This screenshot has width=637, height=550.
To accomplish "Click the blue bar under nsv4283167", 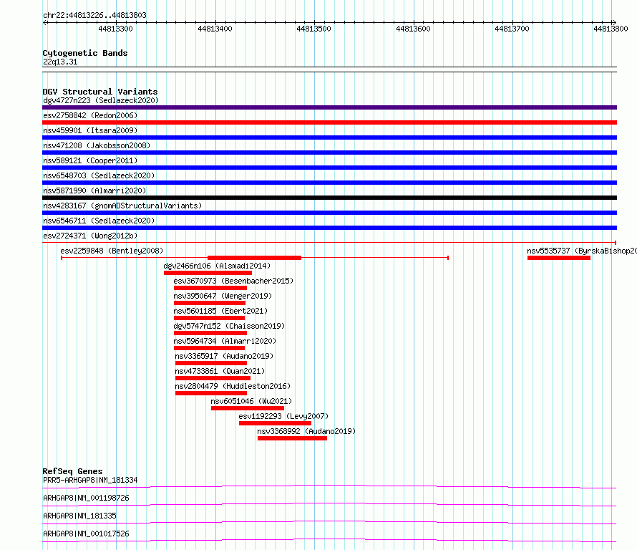I will click(x=329, y=213).
